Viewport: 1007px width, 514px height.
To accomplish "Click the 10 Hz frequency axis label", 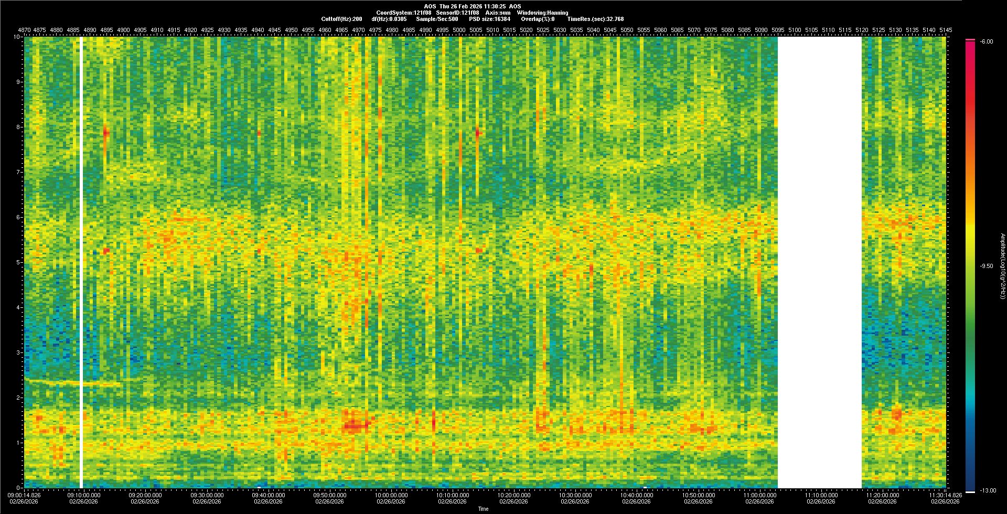I will coord(17,37).
